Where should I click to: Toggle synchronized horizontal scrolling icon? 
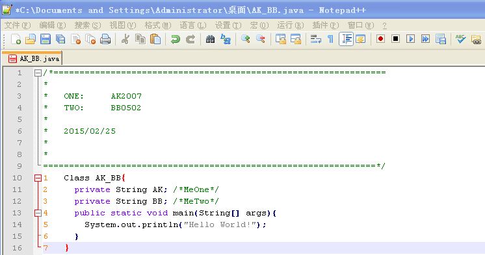[296, 39]
